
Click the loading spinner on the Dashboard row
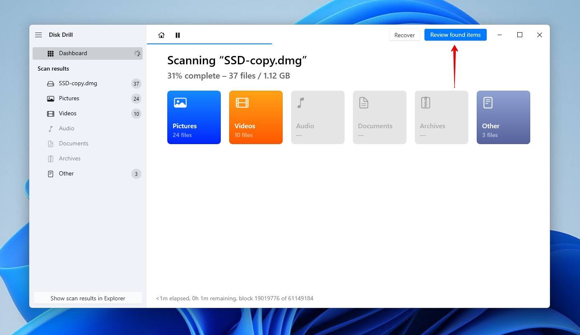(137, 53)
